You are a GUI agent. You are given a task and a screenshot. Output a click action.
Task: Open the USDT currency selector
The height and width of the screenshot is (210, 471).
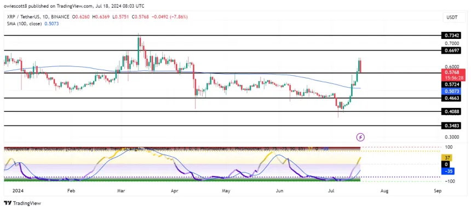(x=453, y=18)
